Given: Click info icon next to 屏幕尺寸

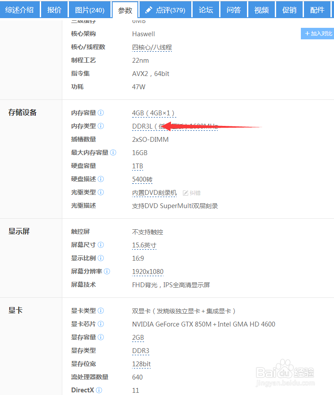Looking at the screenshot, I should pyautogui.click(x=101, y=245).
